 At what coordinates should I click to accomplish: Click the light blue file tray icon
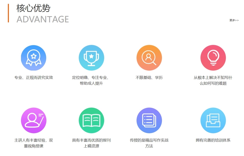(213, 120)
